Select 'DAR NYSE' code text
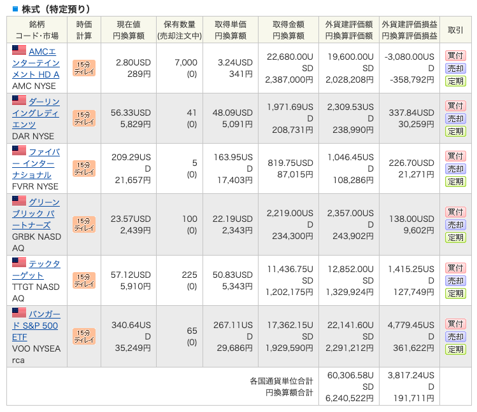 pos(33,136)
